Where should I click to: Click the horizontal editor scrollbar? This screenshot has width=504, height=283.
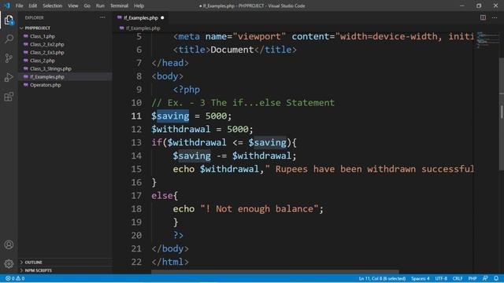tap(275, 272)
